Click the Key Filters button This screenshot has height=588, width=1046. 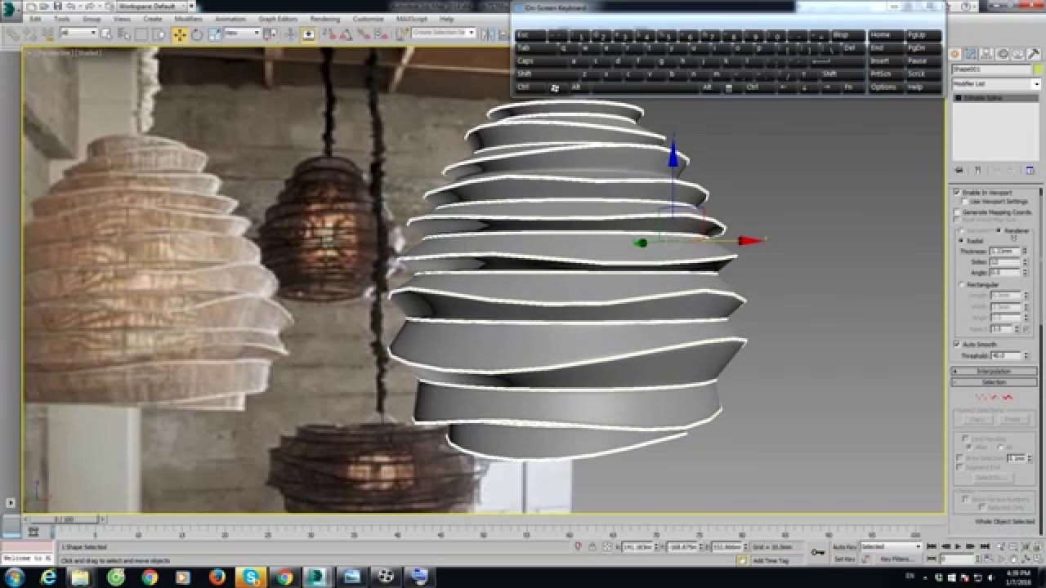(896, 559)
